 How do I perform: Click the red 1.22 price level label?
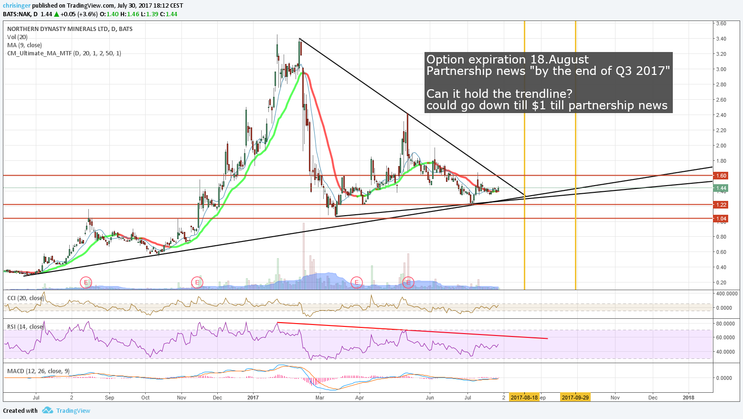721,205
